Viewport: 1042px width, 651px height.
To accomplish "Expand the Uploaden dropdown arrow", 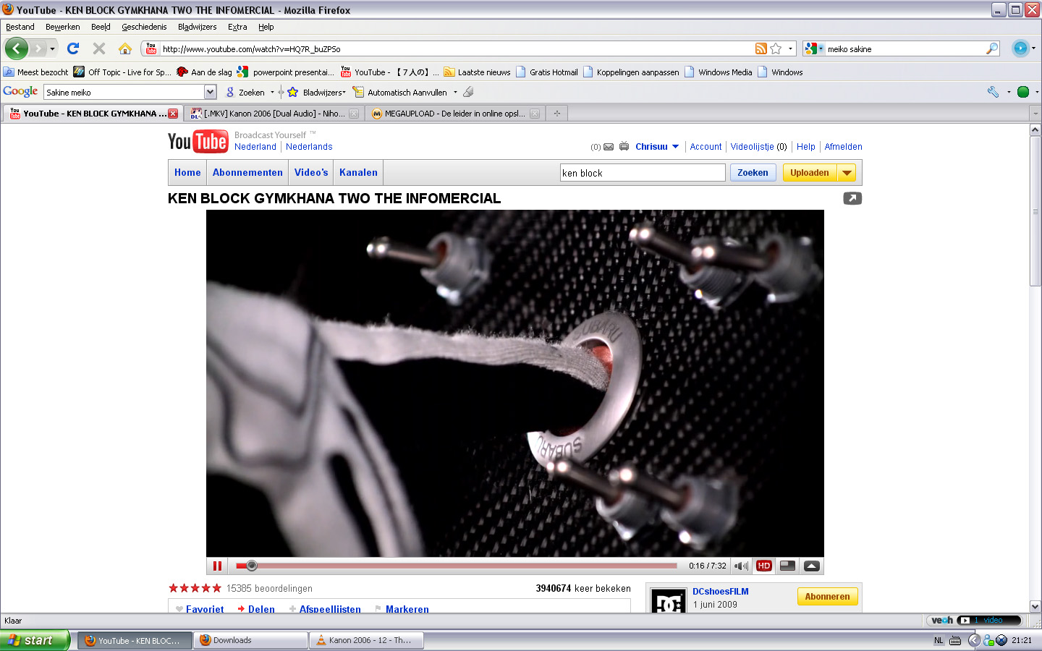I will click(x=847, y=173).
